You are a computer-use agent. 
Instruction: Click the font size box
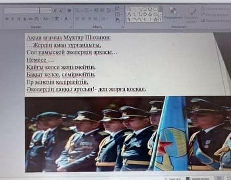point(46,11)
